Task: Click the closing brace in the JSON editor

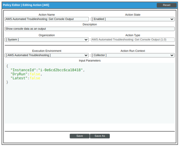Action: [x=7, y=82]
